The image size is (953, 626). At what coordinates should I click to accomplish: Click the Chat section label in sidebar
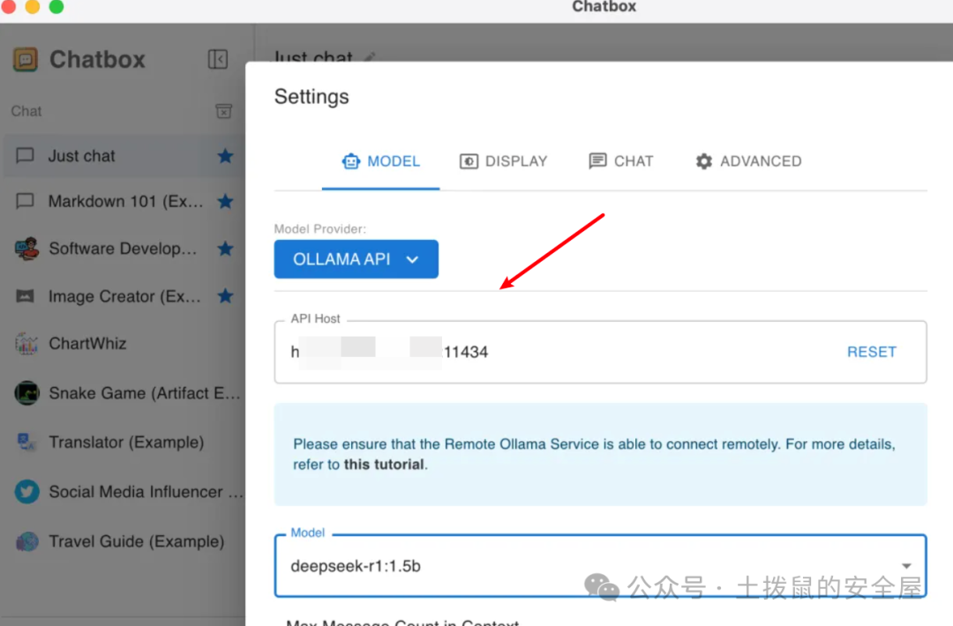pos(26,111)
